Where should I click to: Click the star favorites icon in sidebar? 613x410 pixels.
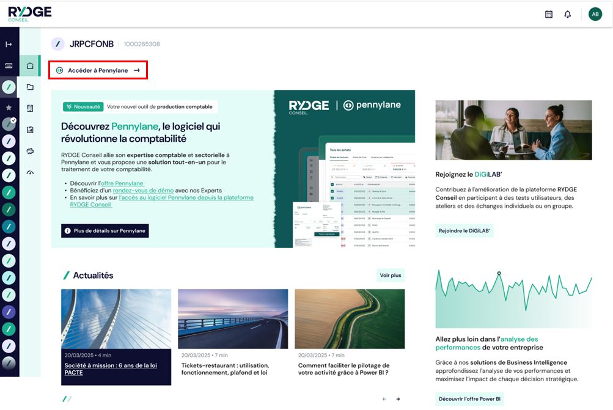9,108
